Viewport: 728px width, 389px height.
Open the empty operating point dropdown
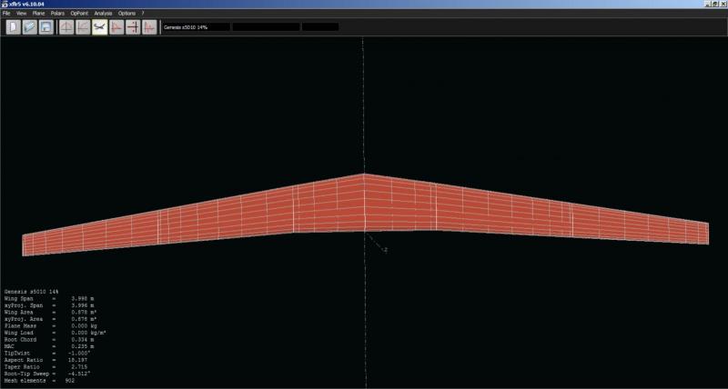pos(320,27)
